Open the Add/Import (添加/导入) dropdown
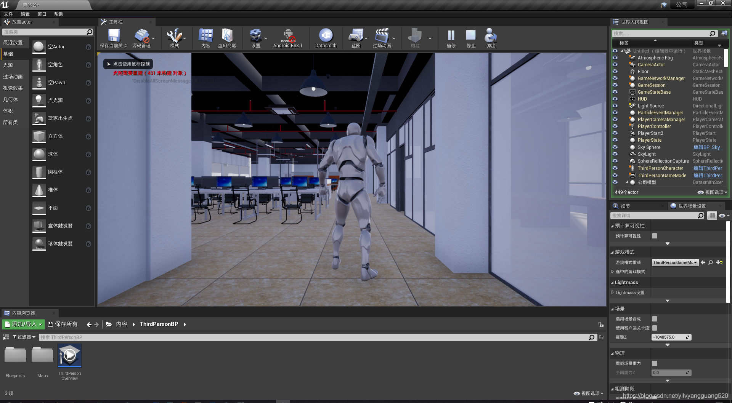732x403 pixels. [x=23, y=324]
